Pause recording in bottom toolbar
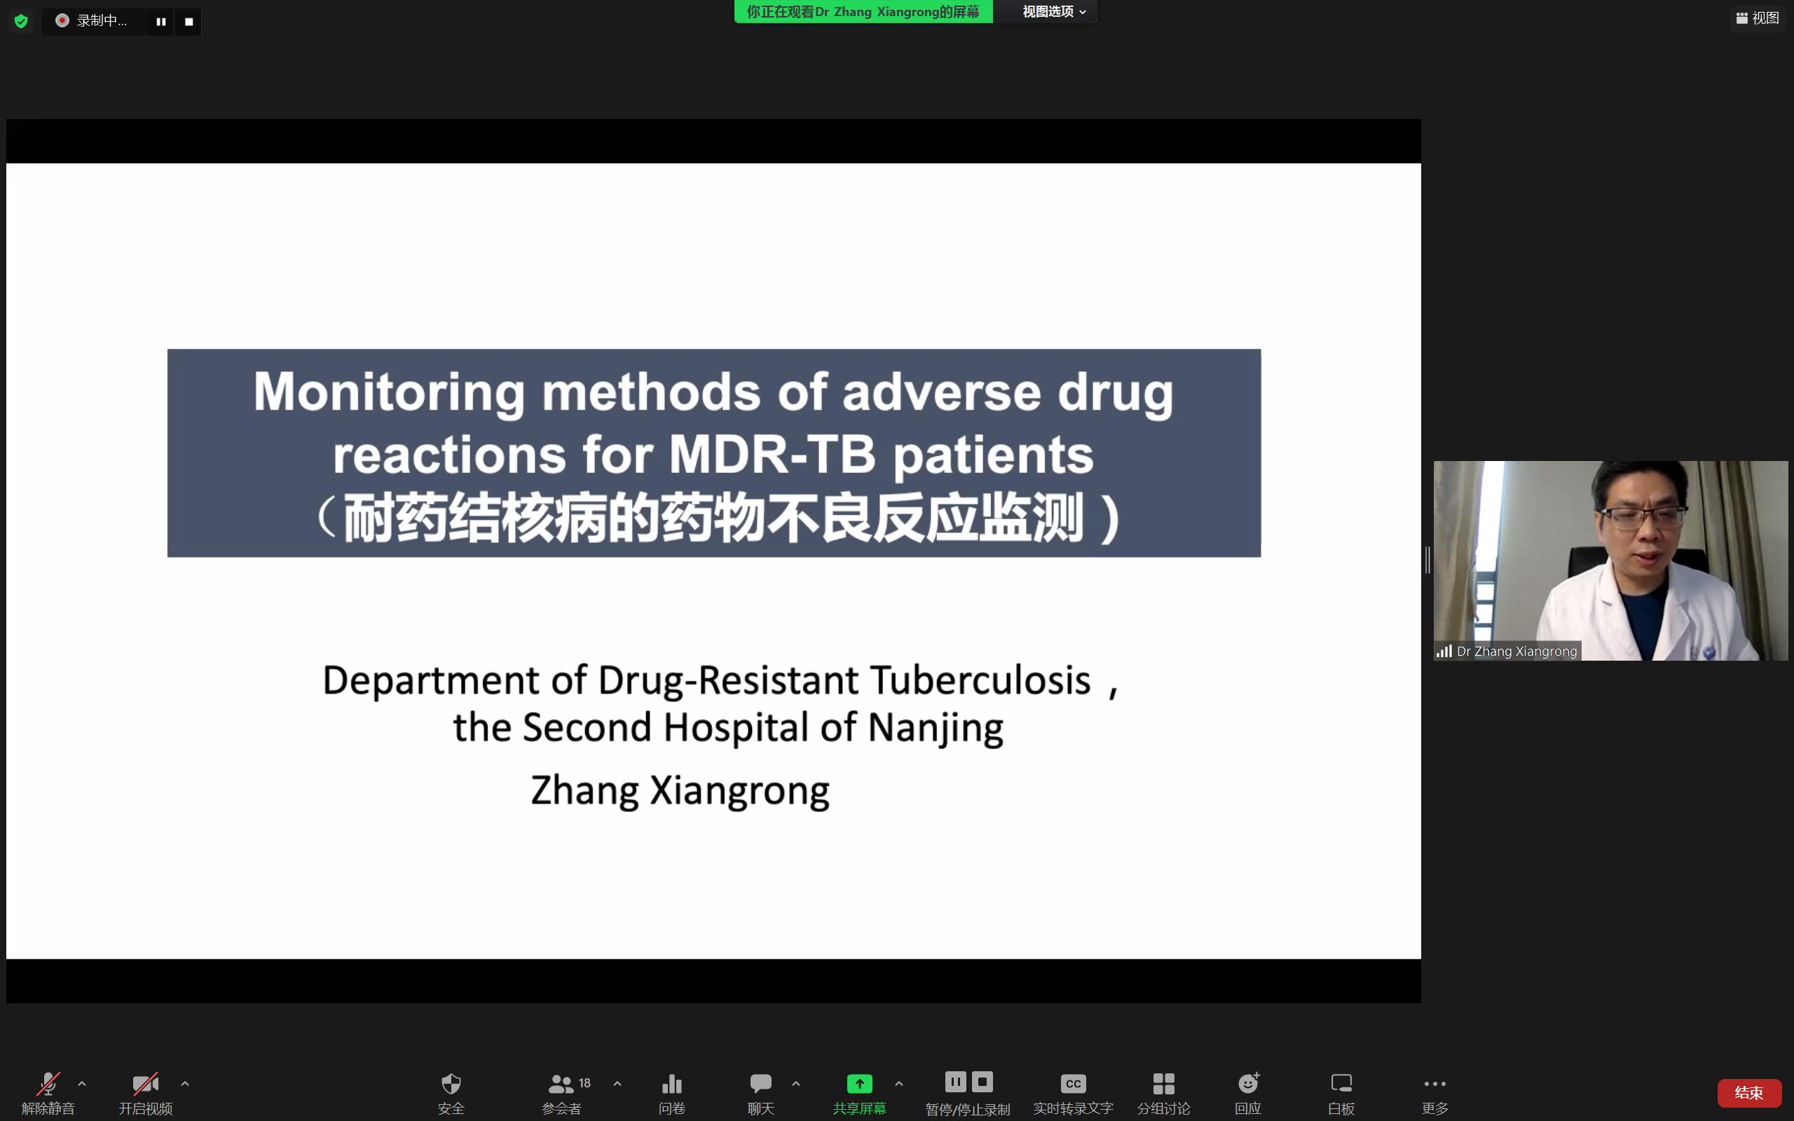The width and height of the screenshot is (1794, 1121). 956,1082
